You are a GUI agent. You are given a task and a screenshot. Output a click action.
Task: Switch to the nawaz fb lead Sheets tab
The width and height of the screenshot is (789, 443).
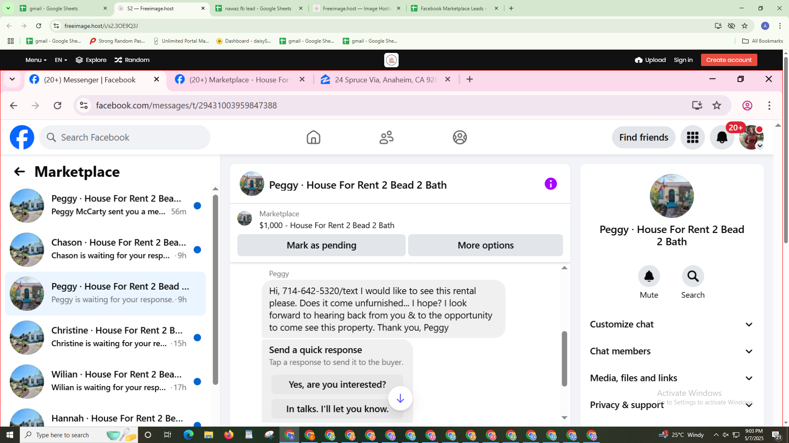258,8
